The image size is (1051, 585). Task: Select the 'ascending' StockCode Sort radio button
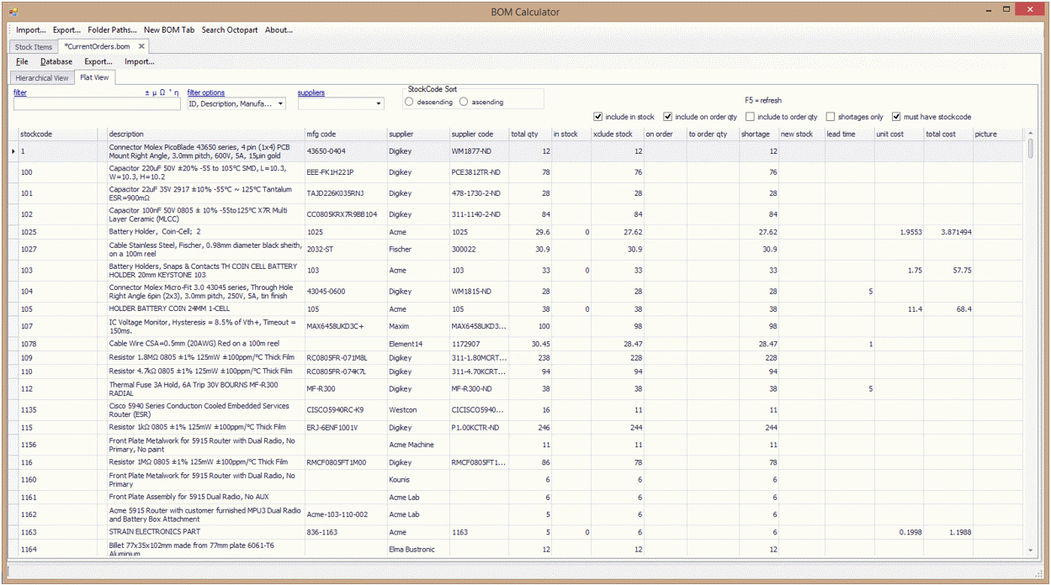click(464, 102)
